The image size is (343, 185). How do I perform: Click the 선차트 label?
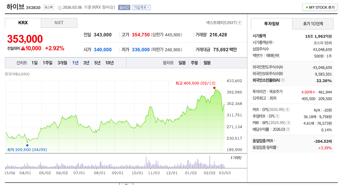22,63
